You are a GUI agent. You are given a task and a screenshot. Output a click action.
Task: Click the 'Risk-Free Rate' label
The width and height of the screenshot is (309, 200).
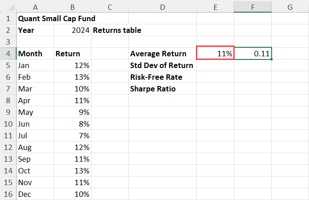point(163,77)
